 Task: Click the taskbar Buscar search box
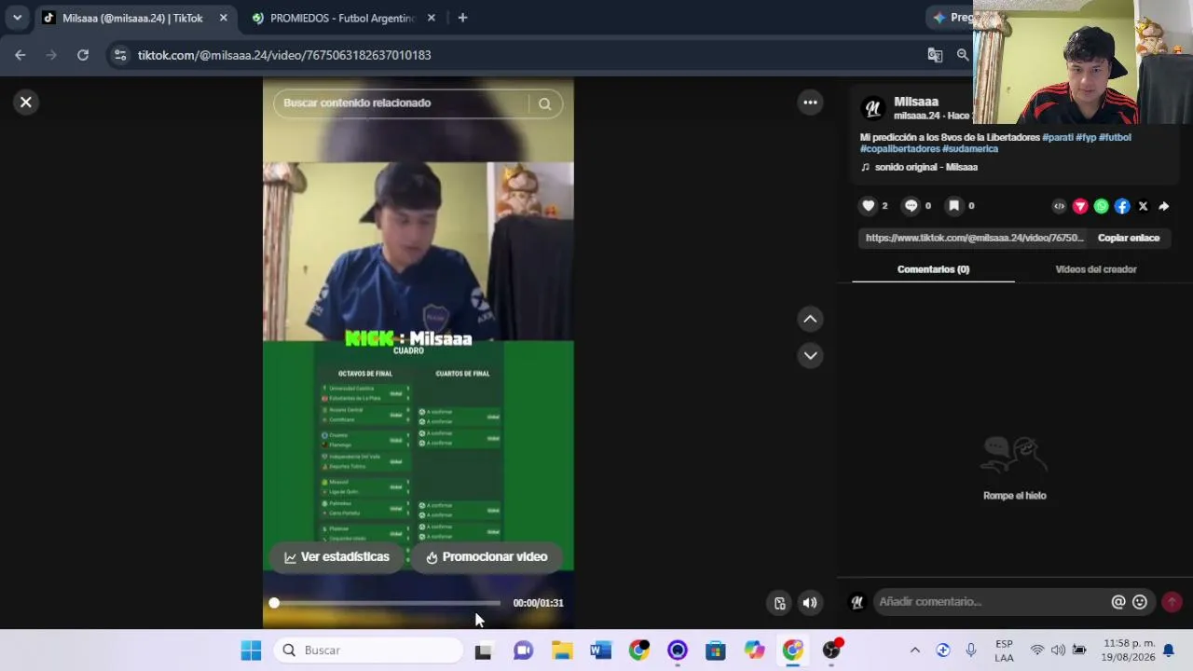point(369,650)
